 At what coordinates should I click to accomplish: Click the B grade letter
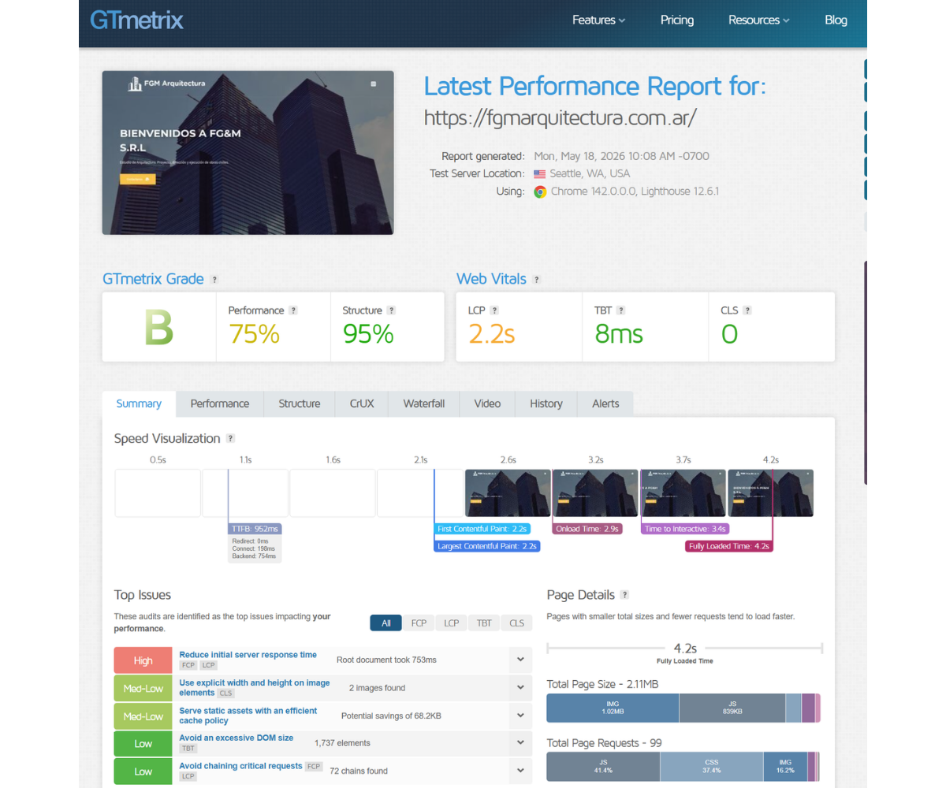point(158,328)
